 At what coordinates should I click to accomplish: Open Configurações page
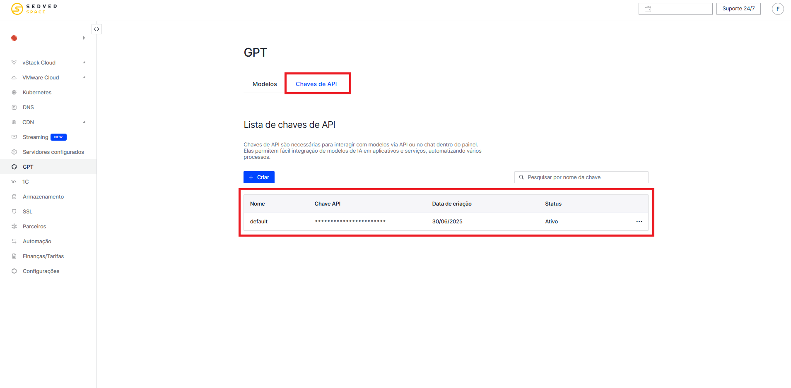tap(41, 271)
